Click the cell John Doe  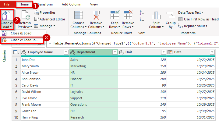(x=45, y=60)
